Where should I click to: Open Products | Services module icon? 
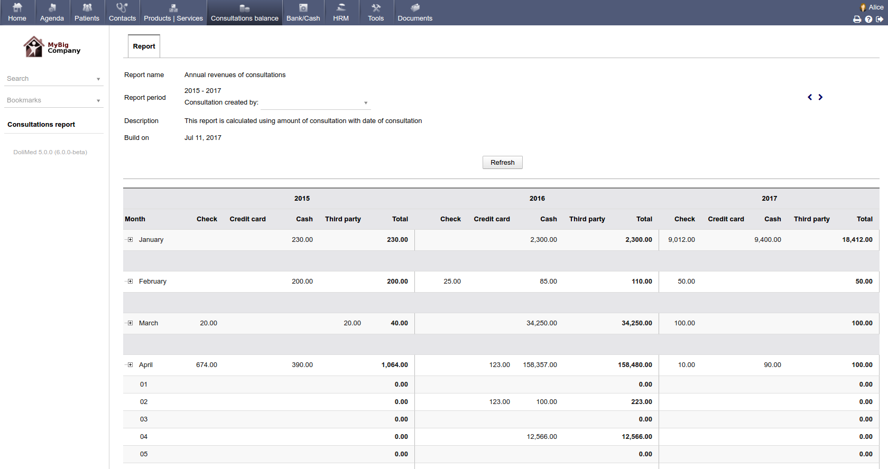173,7
